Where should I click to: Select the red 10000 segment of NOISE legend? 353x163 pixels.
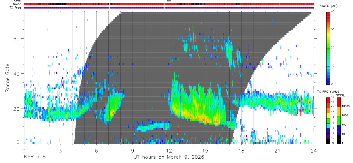pyautogui.click(x=338, y=103)
